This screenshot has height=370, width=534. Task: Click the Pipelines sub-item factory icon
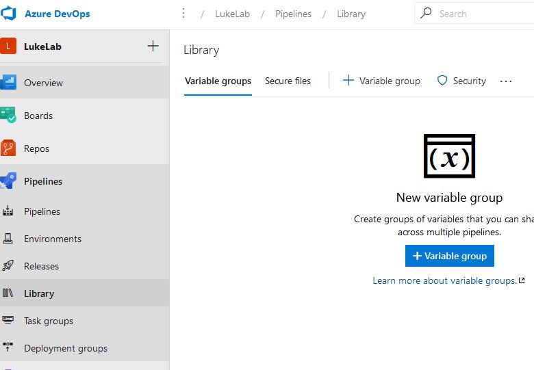(8, 211)
